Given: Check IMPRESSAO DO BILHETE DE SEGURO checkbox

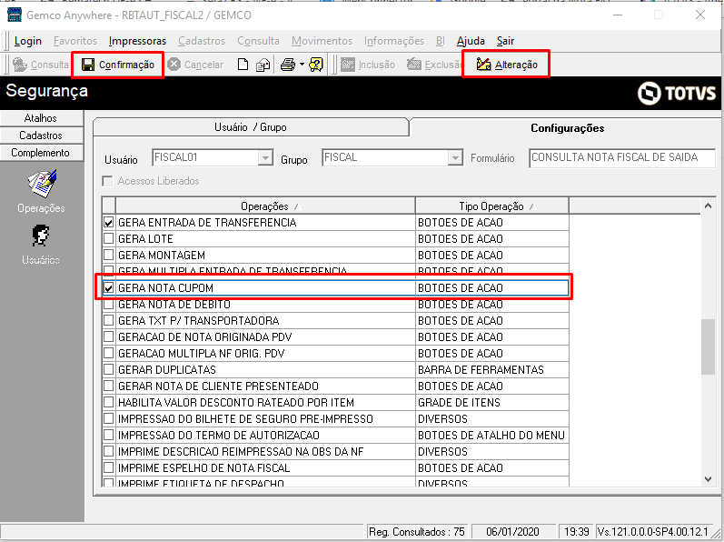Looking at the screenshot, I should tap(108, 418).
